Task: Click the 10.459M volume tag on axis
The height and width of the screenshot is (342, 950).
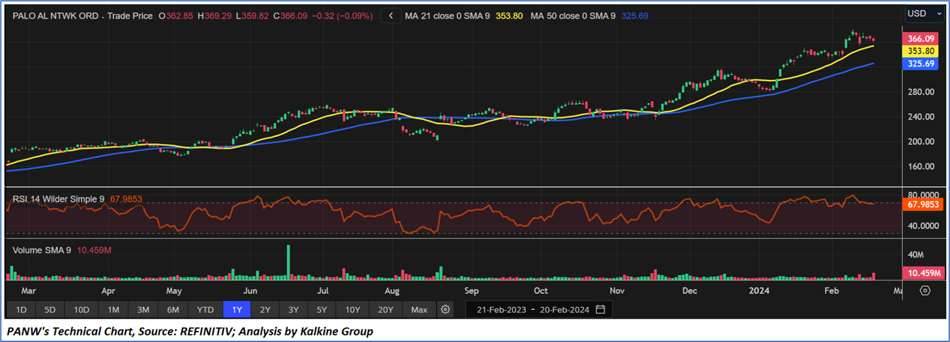Action: coord(922,273)
